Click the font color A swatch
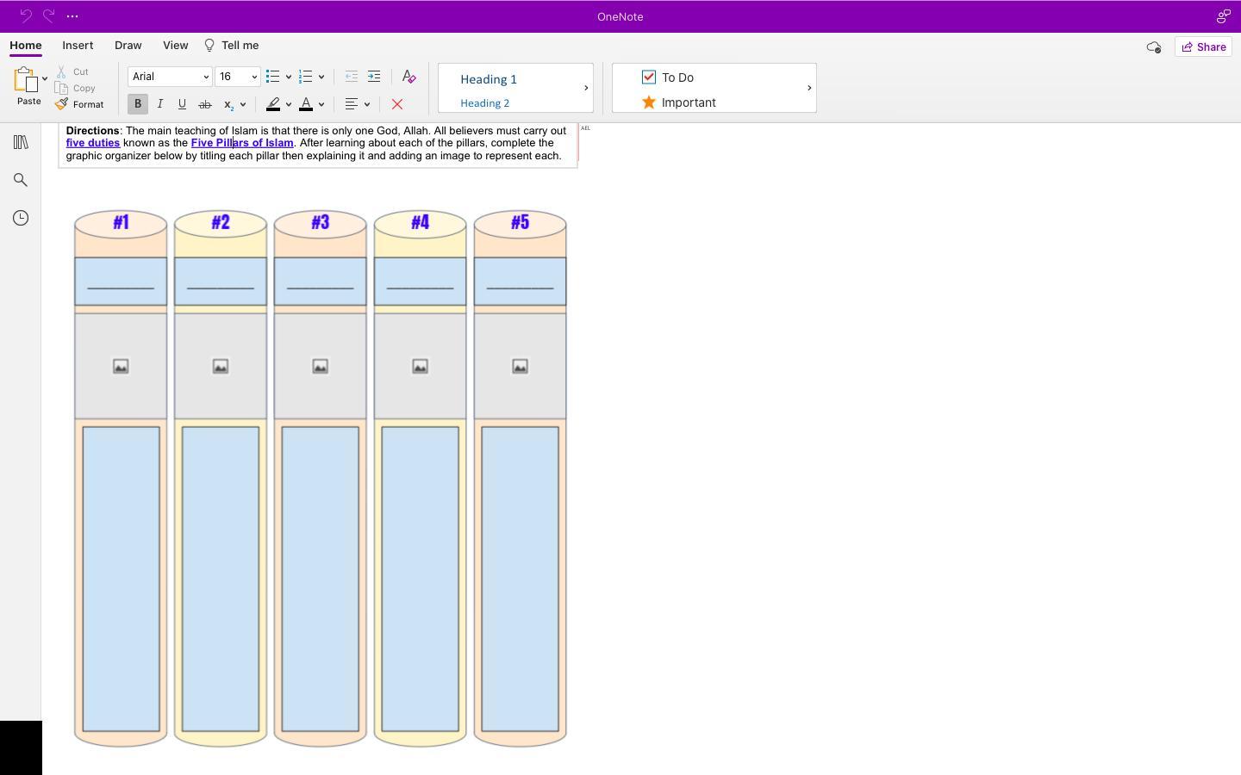 [306, 104]
